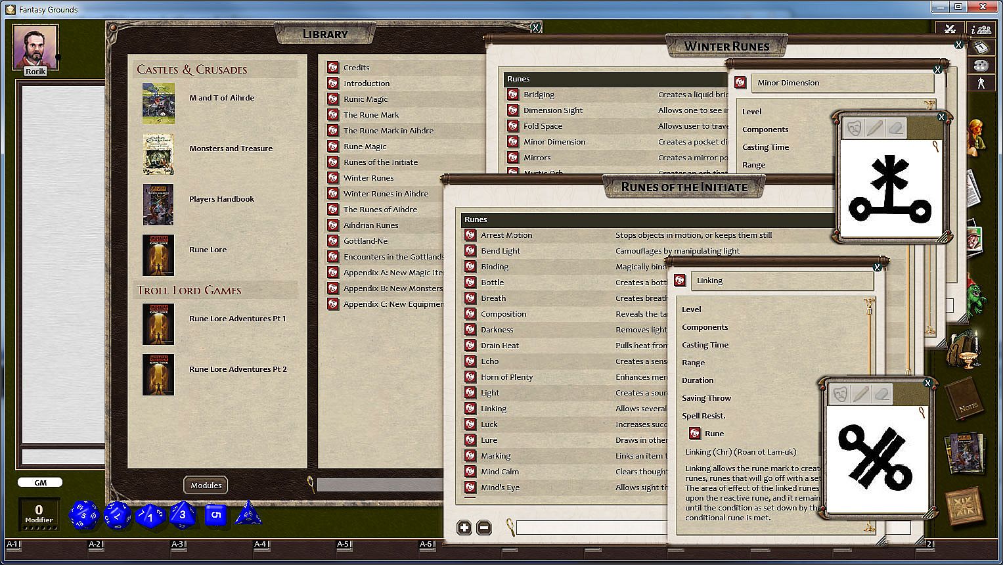Click the walking figure icon
Screen dimensions: 1003x565
[981, 83]
